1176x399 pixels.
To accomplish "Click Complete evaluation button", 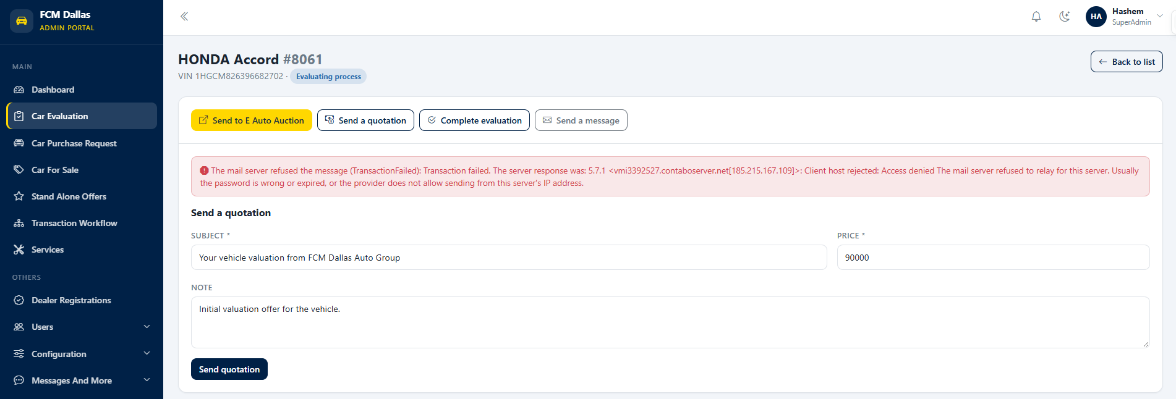I will point(474,120).
